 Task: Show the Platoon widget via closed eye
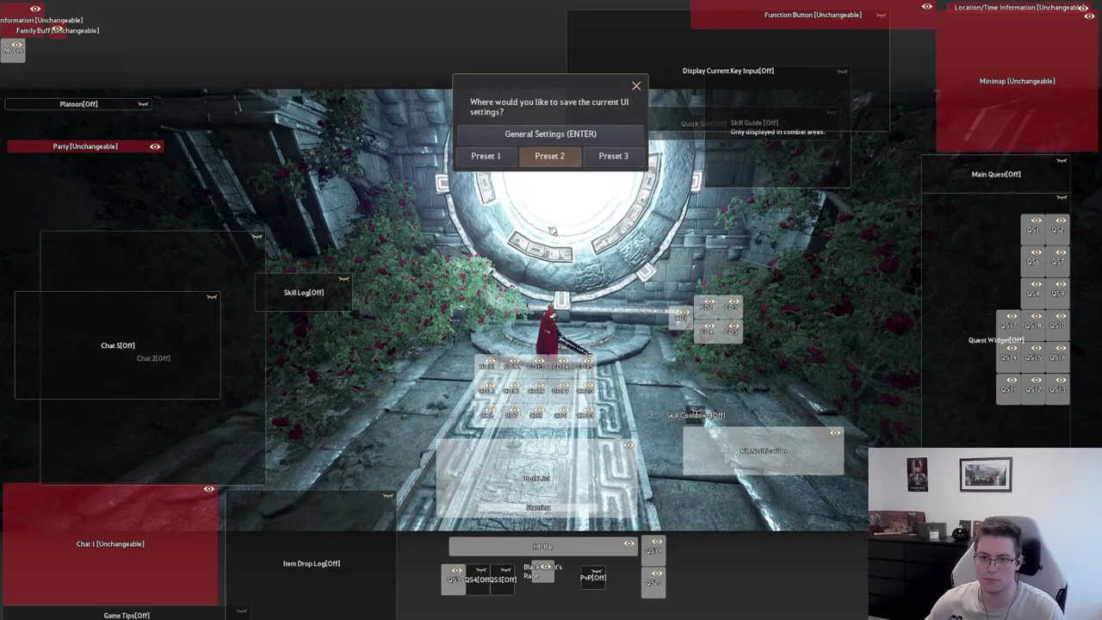tap(143, 104)
